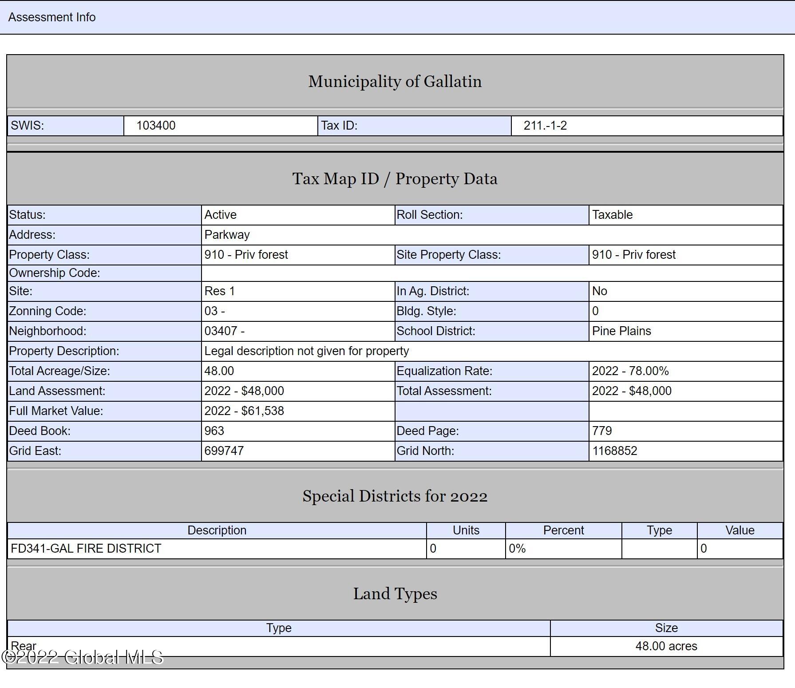795x688 pixels.
Task: Click Equalization Rate value 2022 - 78.00%
Action: [x=630, y=371]
